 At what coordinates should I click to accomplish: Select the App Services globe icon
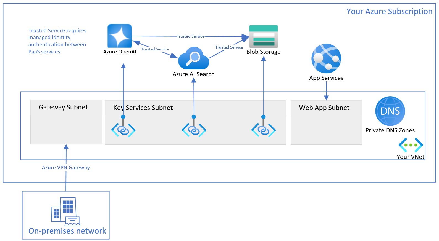326,58
